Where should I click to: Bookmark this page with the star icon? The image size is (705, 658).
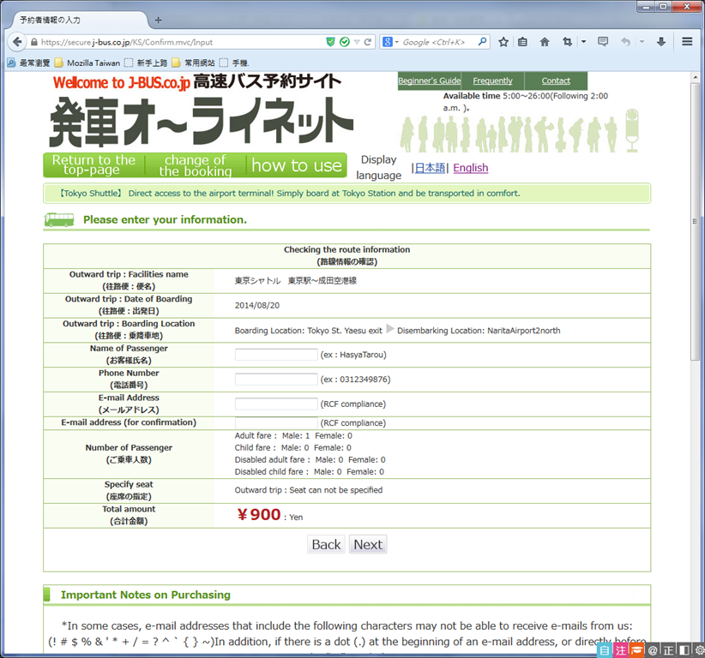pyautogui.click(x=503, y=42)
